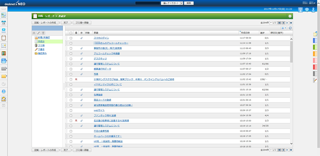Image resolution: width=320 pixels, height=156 pixels.
Task: Check the box for デスクネッツ row
Action: 71,59
